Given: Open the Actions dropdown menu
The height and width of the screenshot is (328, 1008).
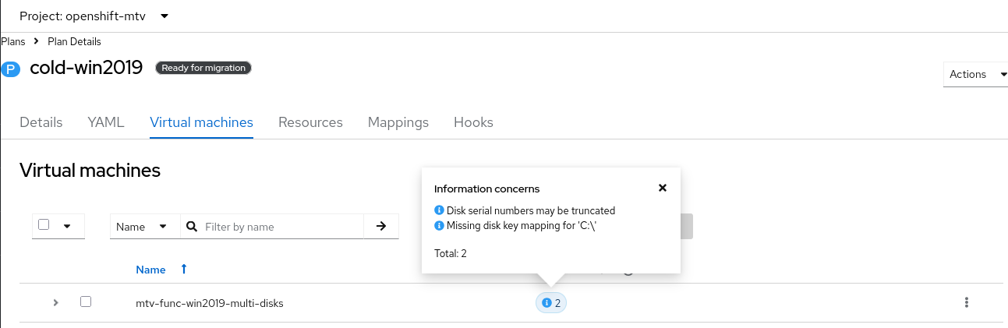Looking at the screenshot, I should click(x=974, y=75).
